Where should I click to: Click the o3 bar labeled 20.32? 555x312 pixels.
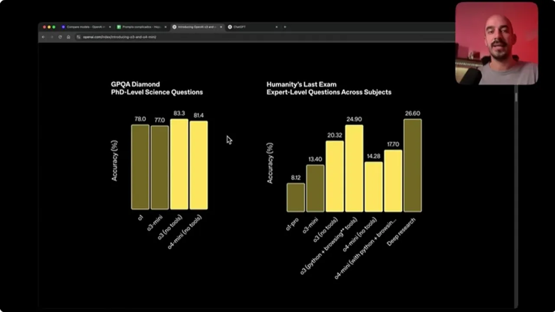(x=335, y=176)
